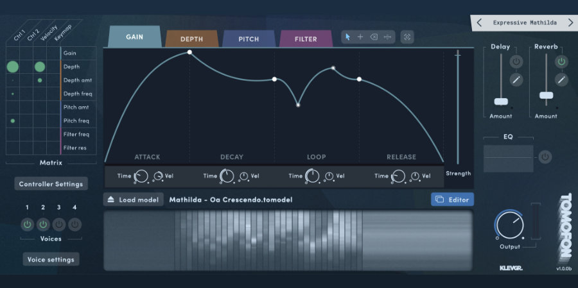Viewport: 578px width, 288px height.
Task: Toggle Reverb power button
Action: [x=561, y=62]
